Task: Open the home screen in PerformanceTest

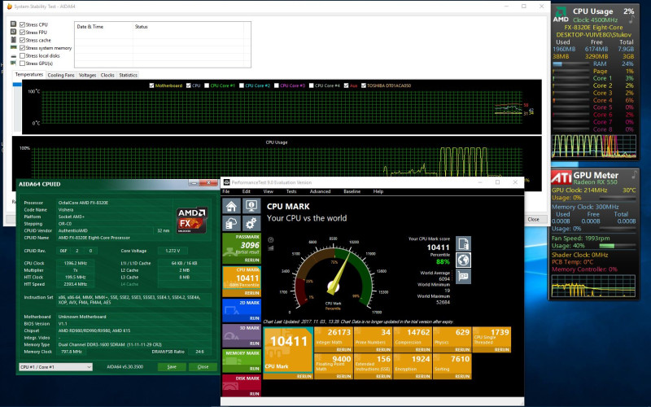Action: pos(231,206)
